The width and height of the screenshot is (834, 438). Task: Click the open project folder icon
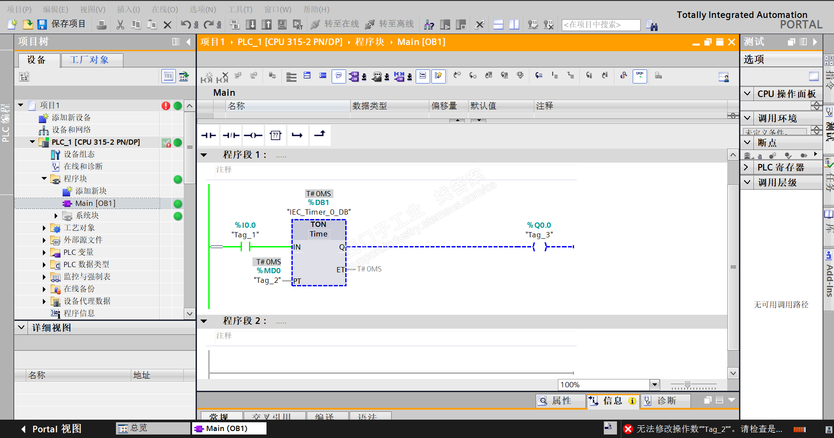tap(28, 24)
